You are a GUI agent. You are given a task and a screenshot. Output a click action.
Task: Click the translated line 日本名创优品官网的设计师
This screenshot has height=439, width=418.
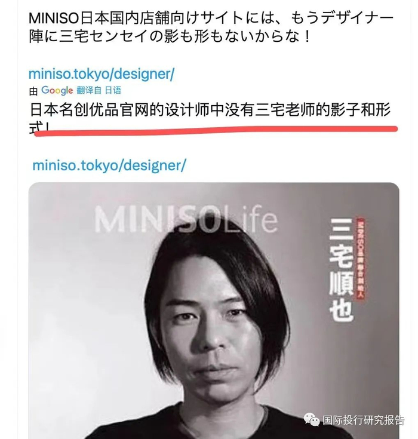210,109
